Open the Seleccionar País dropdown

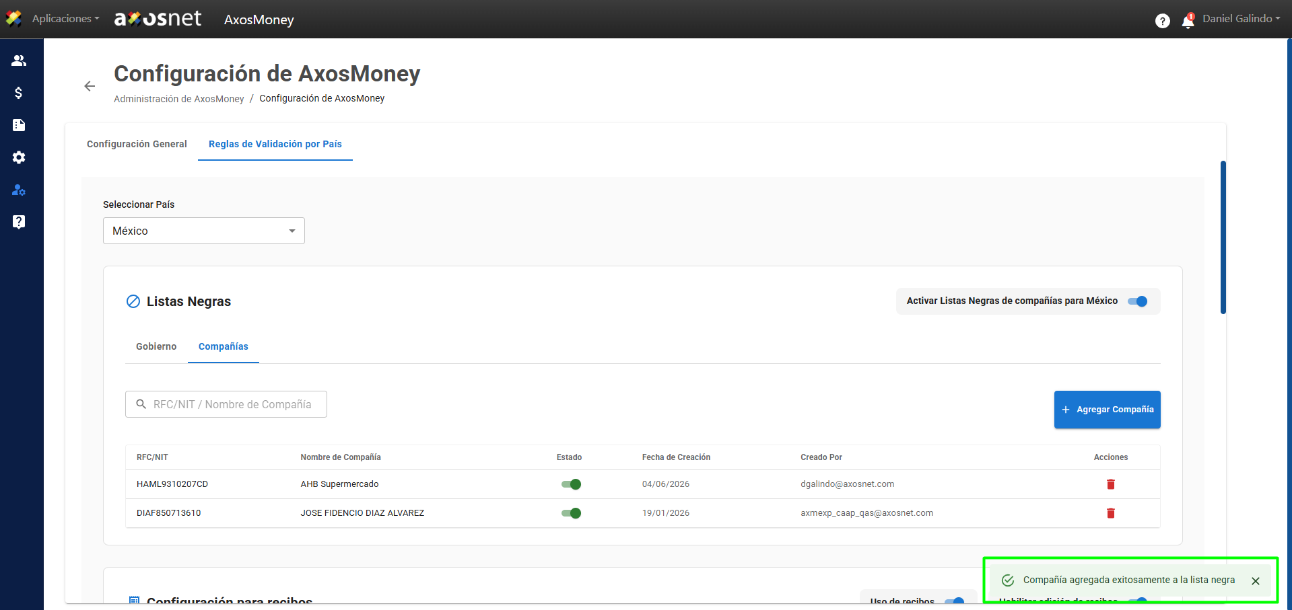(x=204, y=231)
